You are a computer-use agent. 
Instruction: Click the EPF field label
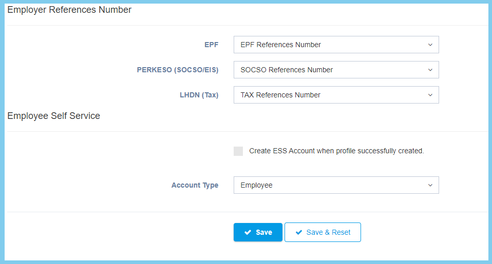[x=211, y=45]
